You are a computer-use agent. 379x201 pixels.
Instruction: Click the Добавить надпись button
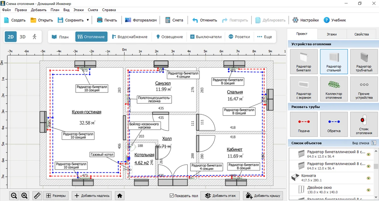[92, 196]
